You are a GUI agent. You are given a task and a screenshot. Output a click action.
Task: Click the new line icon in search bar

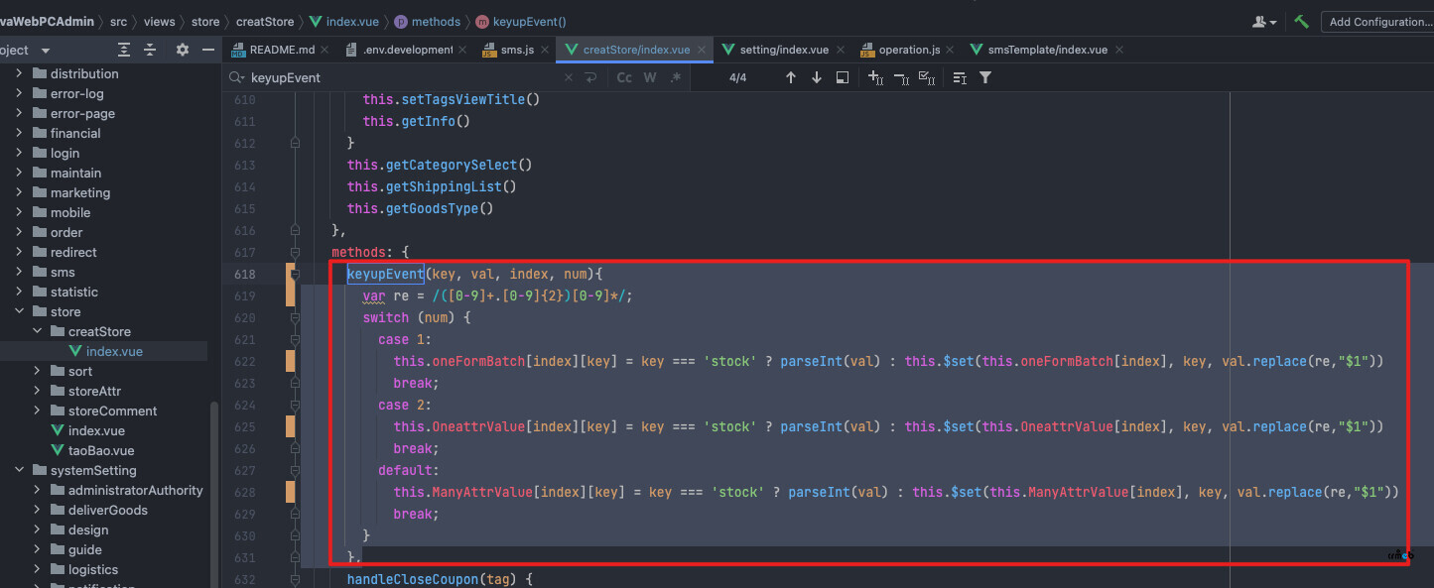[x=591, y=77]
